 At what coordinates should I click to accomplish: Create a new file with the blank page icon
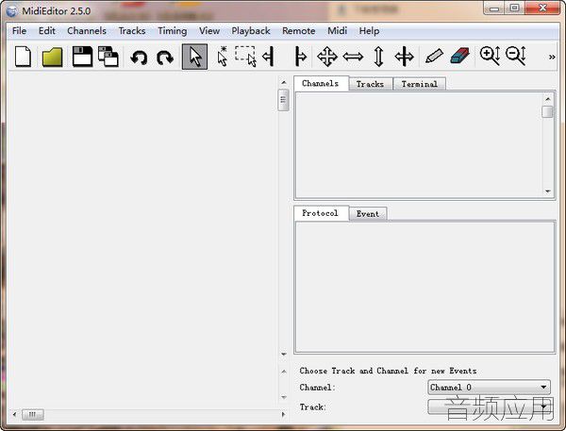click(23, 57)
